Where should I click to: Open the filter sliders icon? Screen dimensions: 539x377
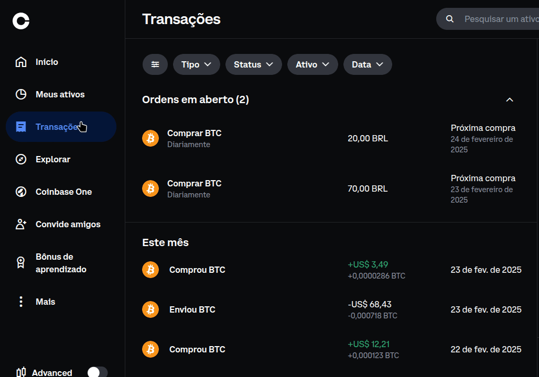(155, 64)
